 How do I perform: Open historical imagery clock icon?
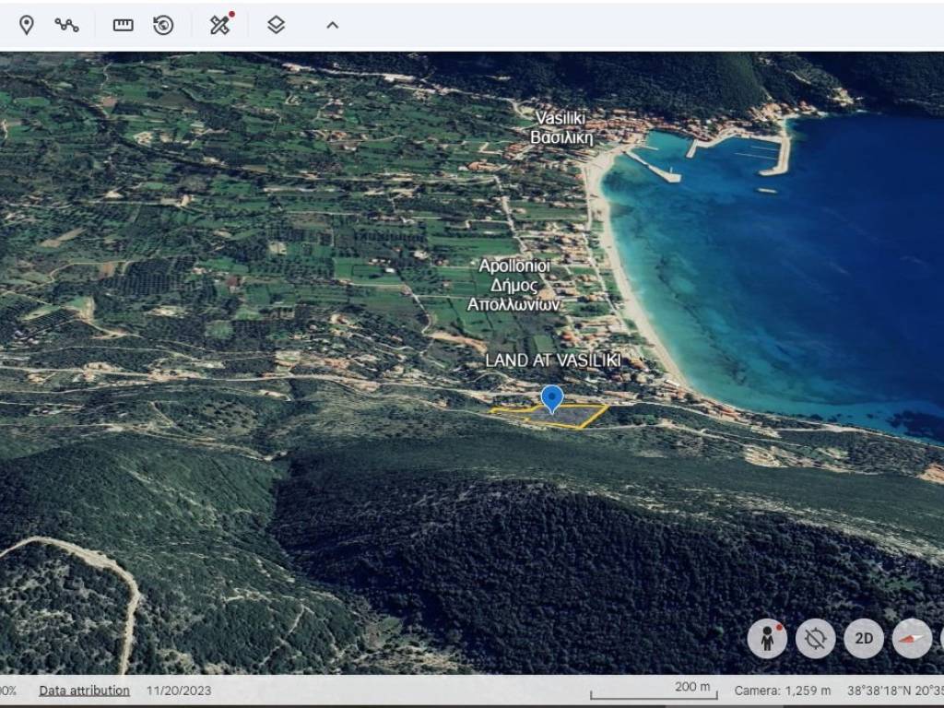click(164, 25)
